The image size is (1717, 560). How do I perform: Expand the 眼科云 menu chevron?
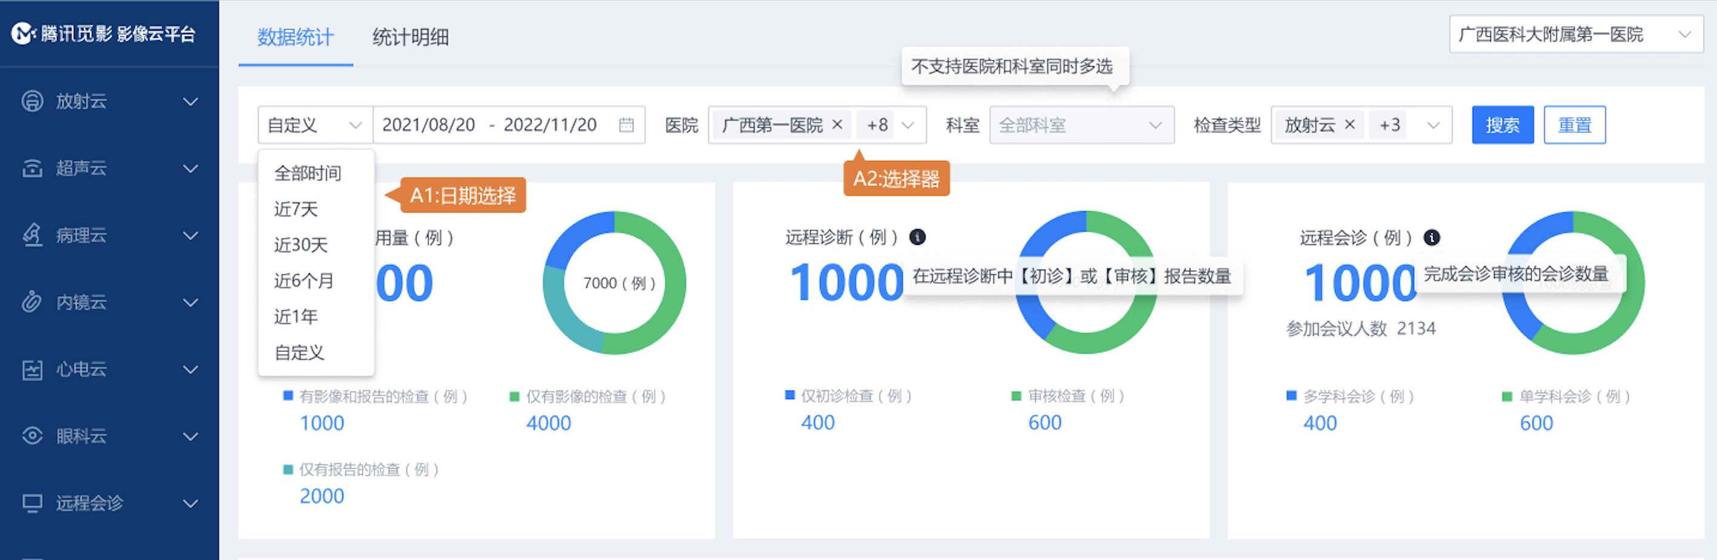click(191, 437)
